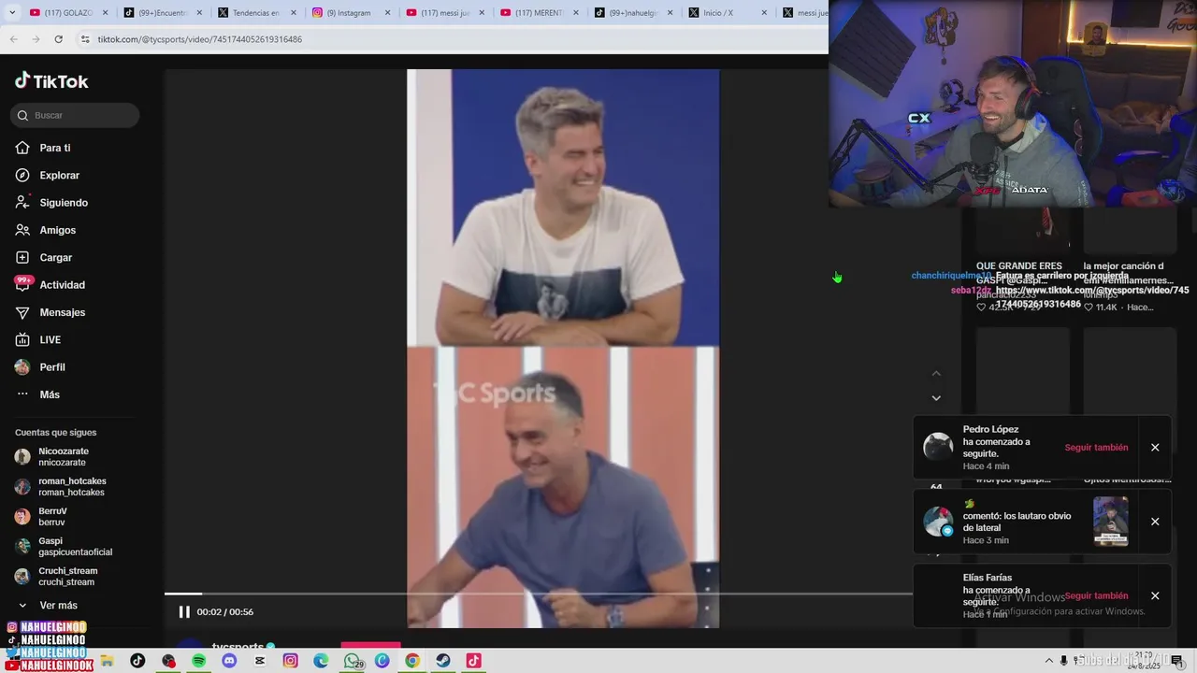Close the Tendencias en X tab

[293, 13]
